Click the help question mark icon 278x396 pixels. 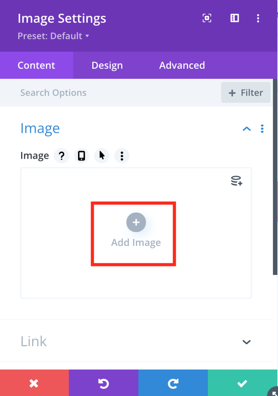point(61,155)
